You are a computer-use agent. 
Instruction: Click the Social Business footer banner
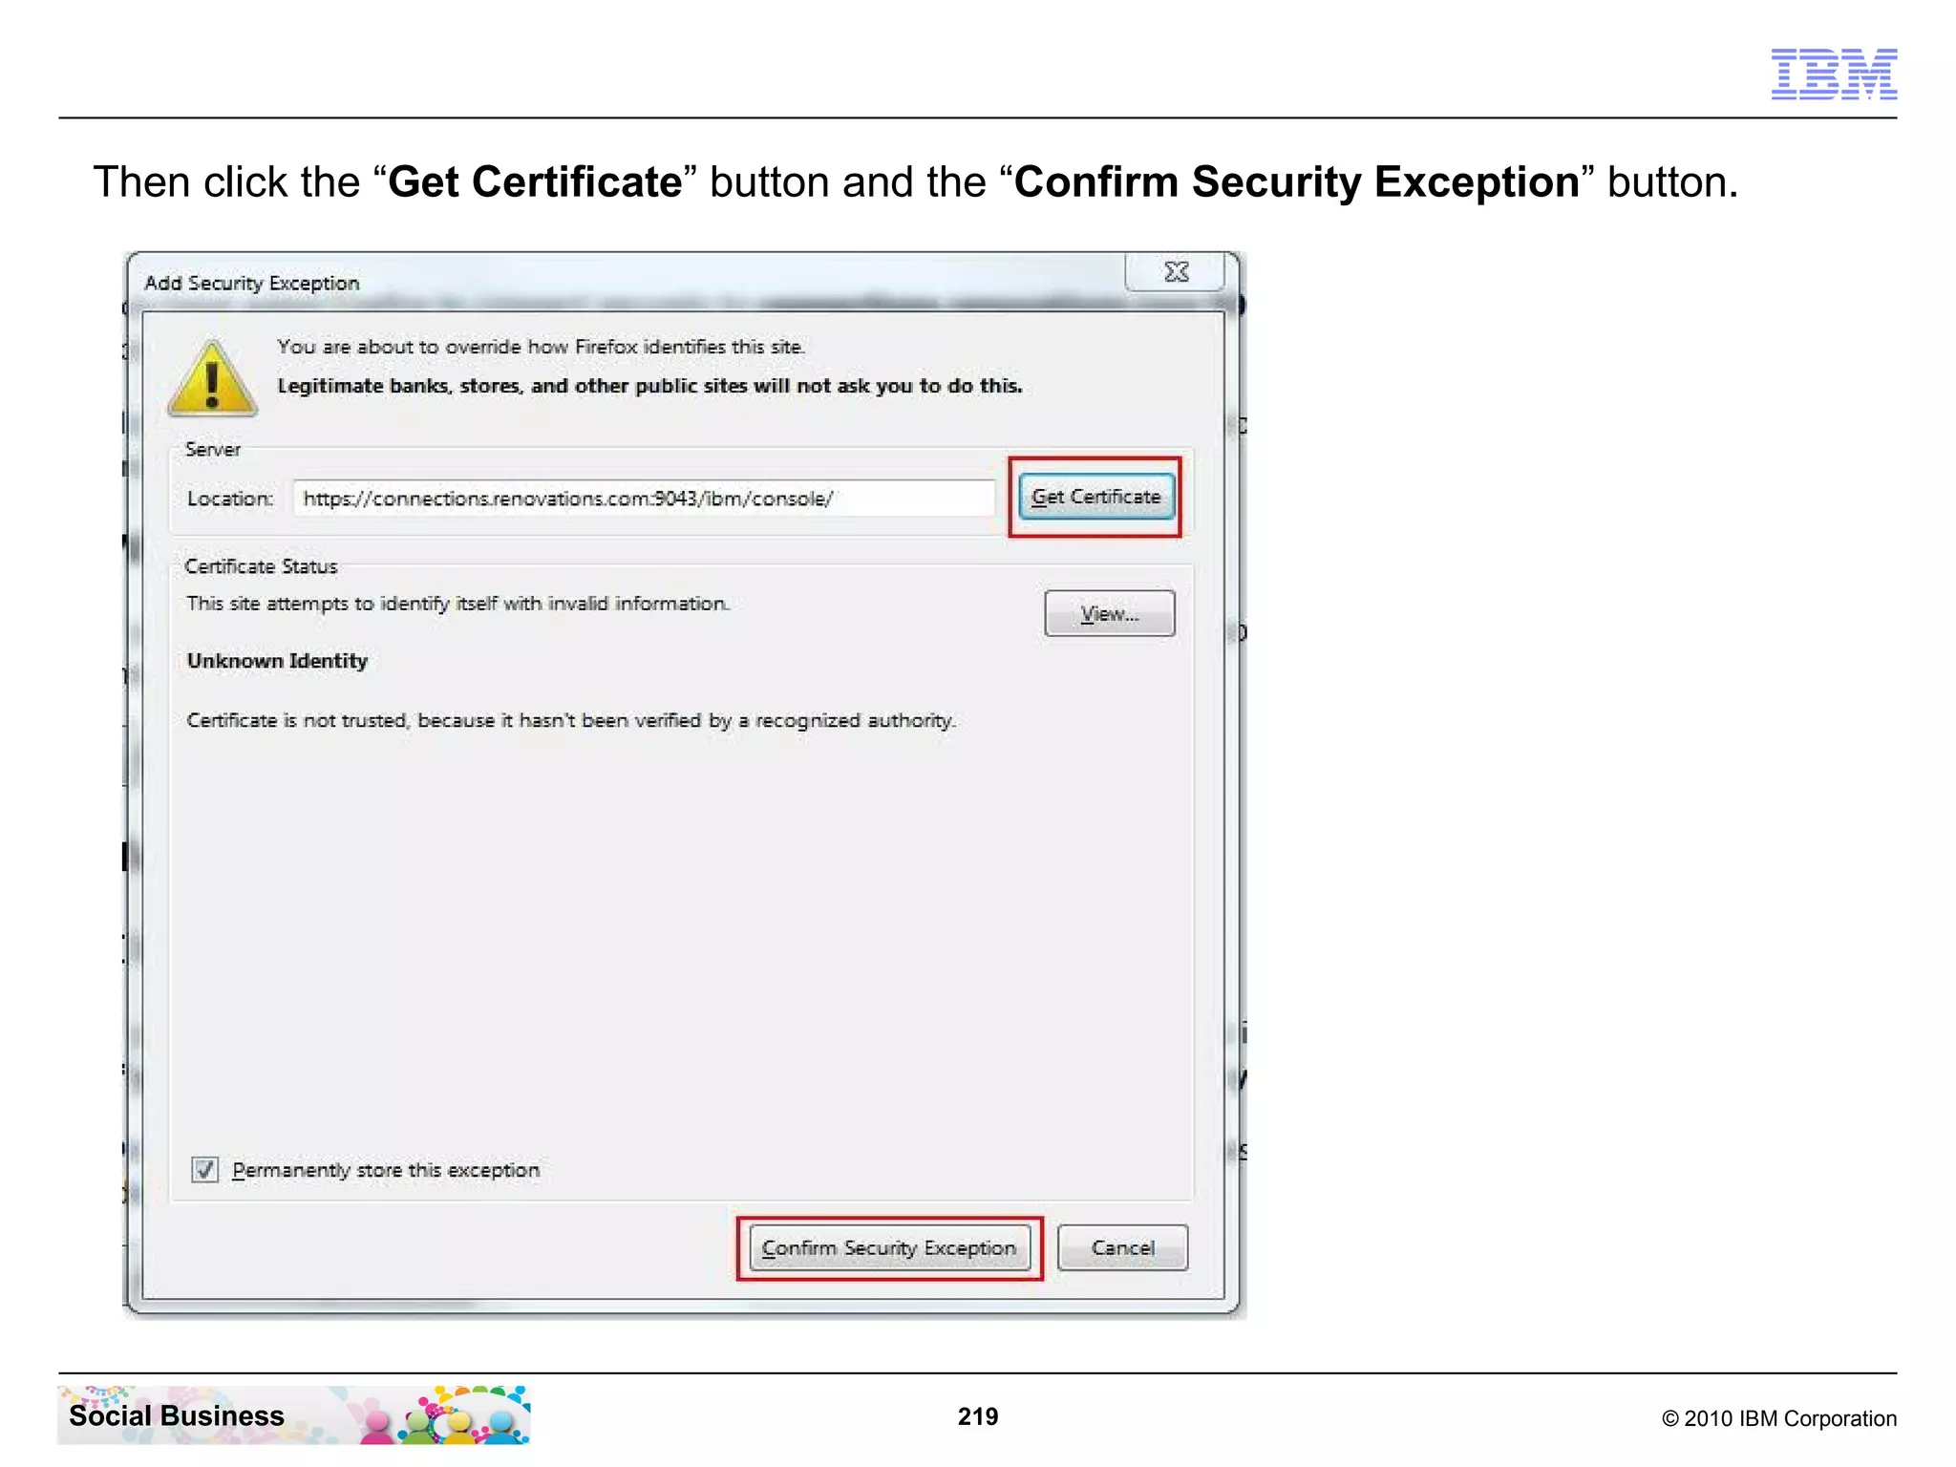[x=294, y=1414]
